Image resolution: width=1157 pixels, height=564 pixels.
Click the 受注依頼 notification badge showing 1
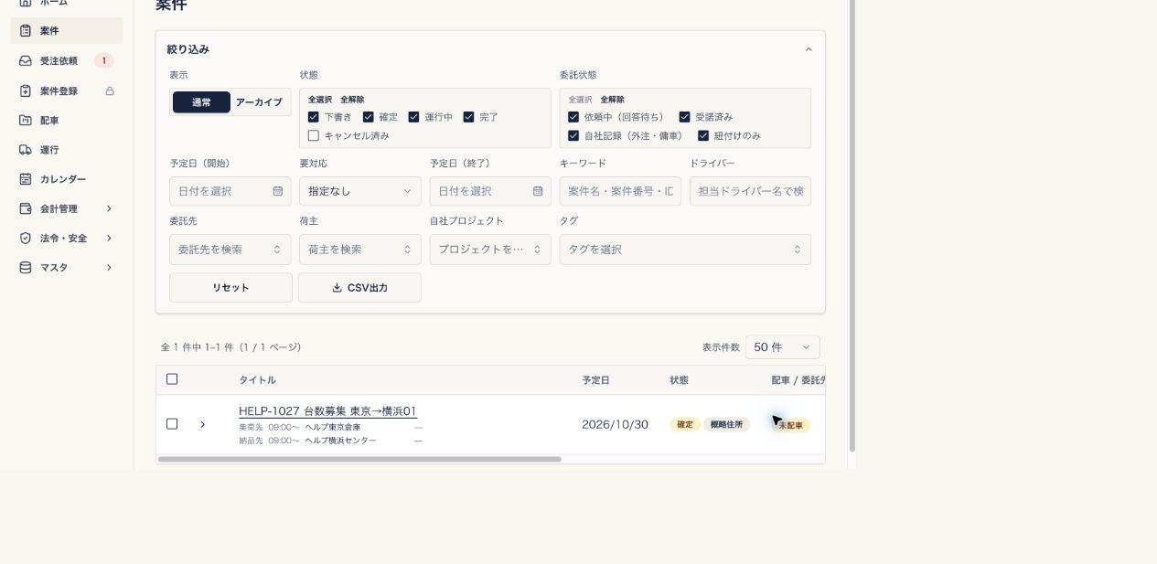coord(104,61)
